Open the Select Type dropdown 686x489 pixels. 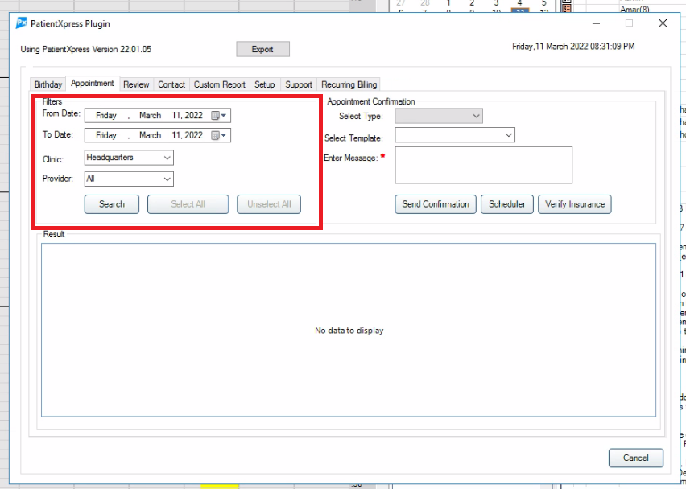coord(476,117)
